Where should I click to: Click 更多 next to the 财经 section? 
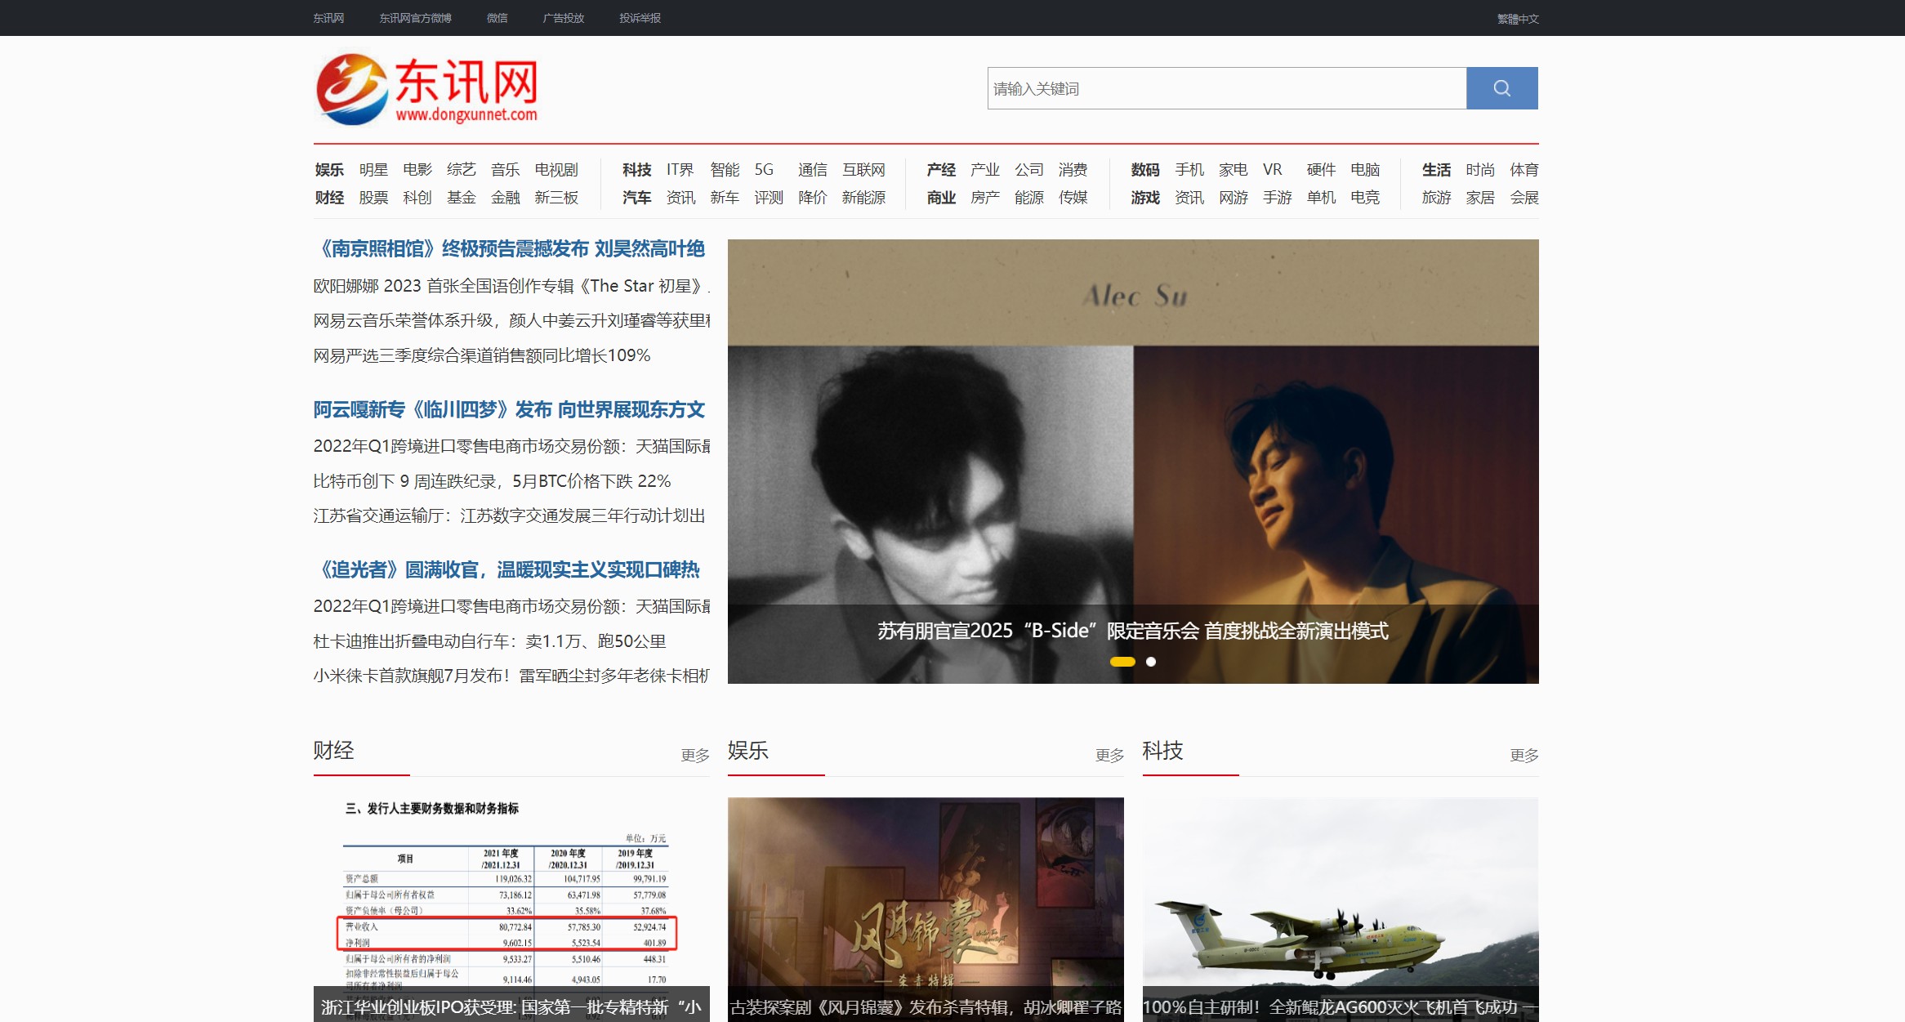coord(695,755)
